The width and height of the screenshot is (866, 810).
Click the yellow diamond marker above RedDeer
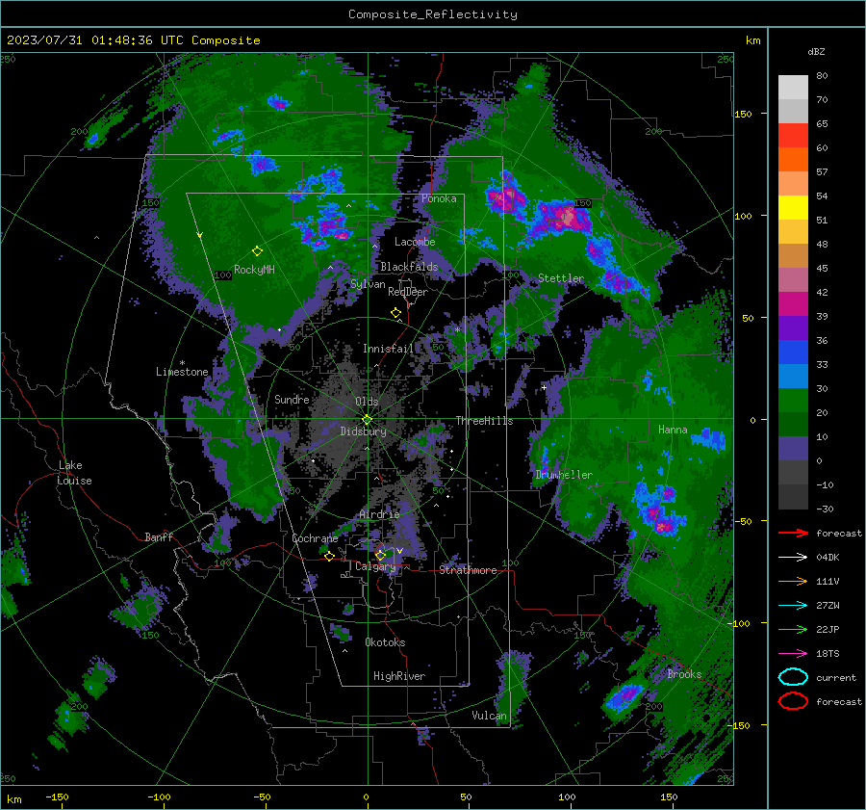tap(395, 313)
